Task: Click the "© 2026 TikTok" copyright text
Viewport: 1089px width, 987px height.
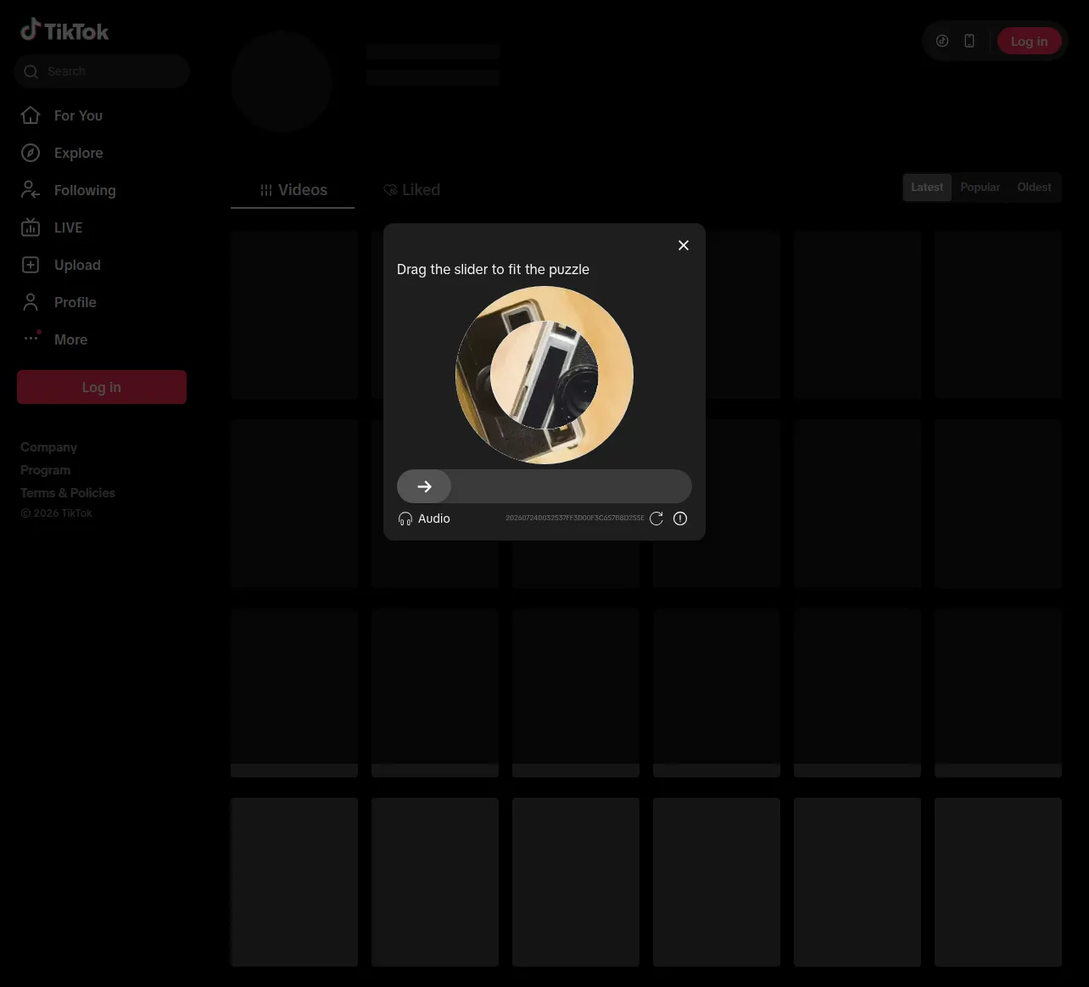Action: [x=56, y=513]
